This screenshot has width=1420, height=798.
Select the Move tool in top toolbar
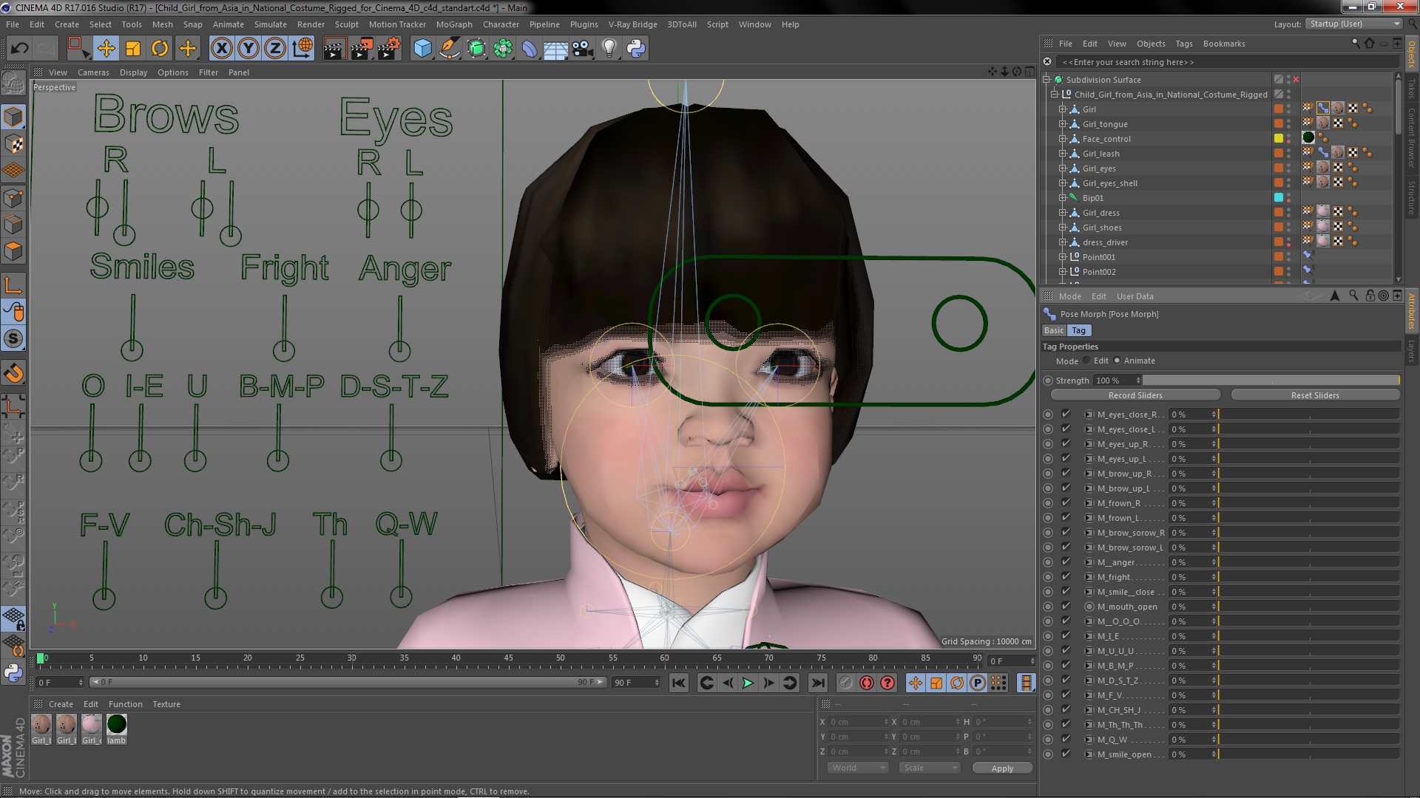(106, 49)
